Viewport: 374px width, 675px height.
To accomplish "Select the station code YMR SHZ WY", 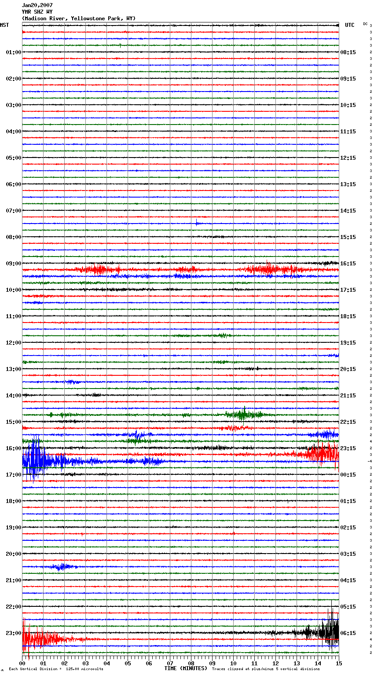I will 37,12.
